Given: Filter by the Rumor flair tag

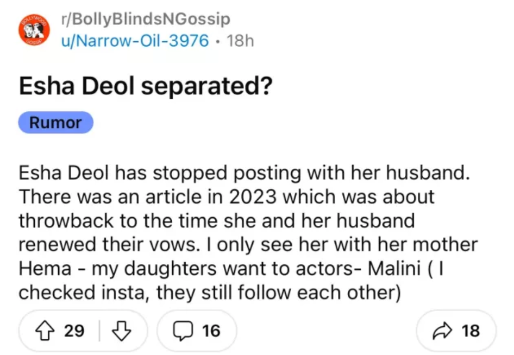Looking at the screenshot, I should (55, 123).
